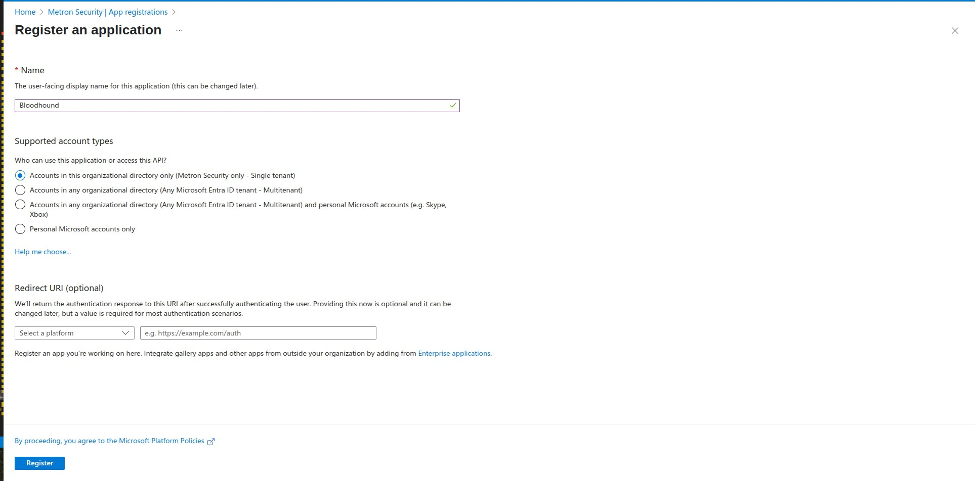This screenshot has width=975, height=481.
Task: Click the external link icon beside Microsoft Platform Policies
Action: (210, 441)
